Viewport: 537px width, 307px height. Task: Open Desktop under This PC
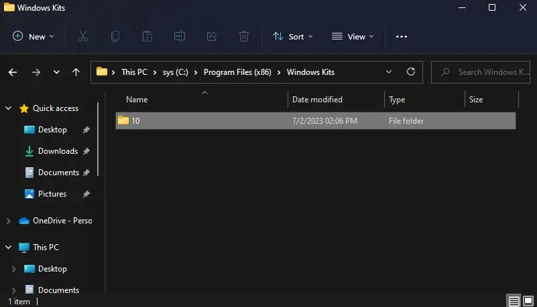(x=52, y=269)
